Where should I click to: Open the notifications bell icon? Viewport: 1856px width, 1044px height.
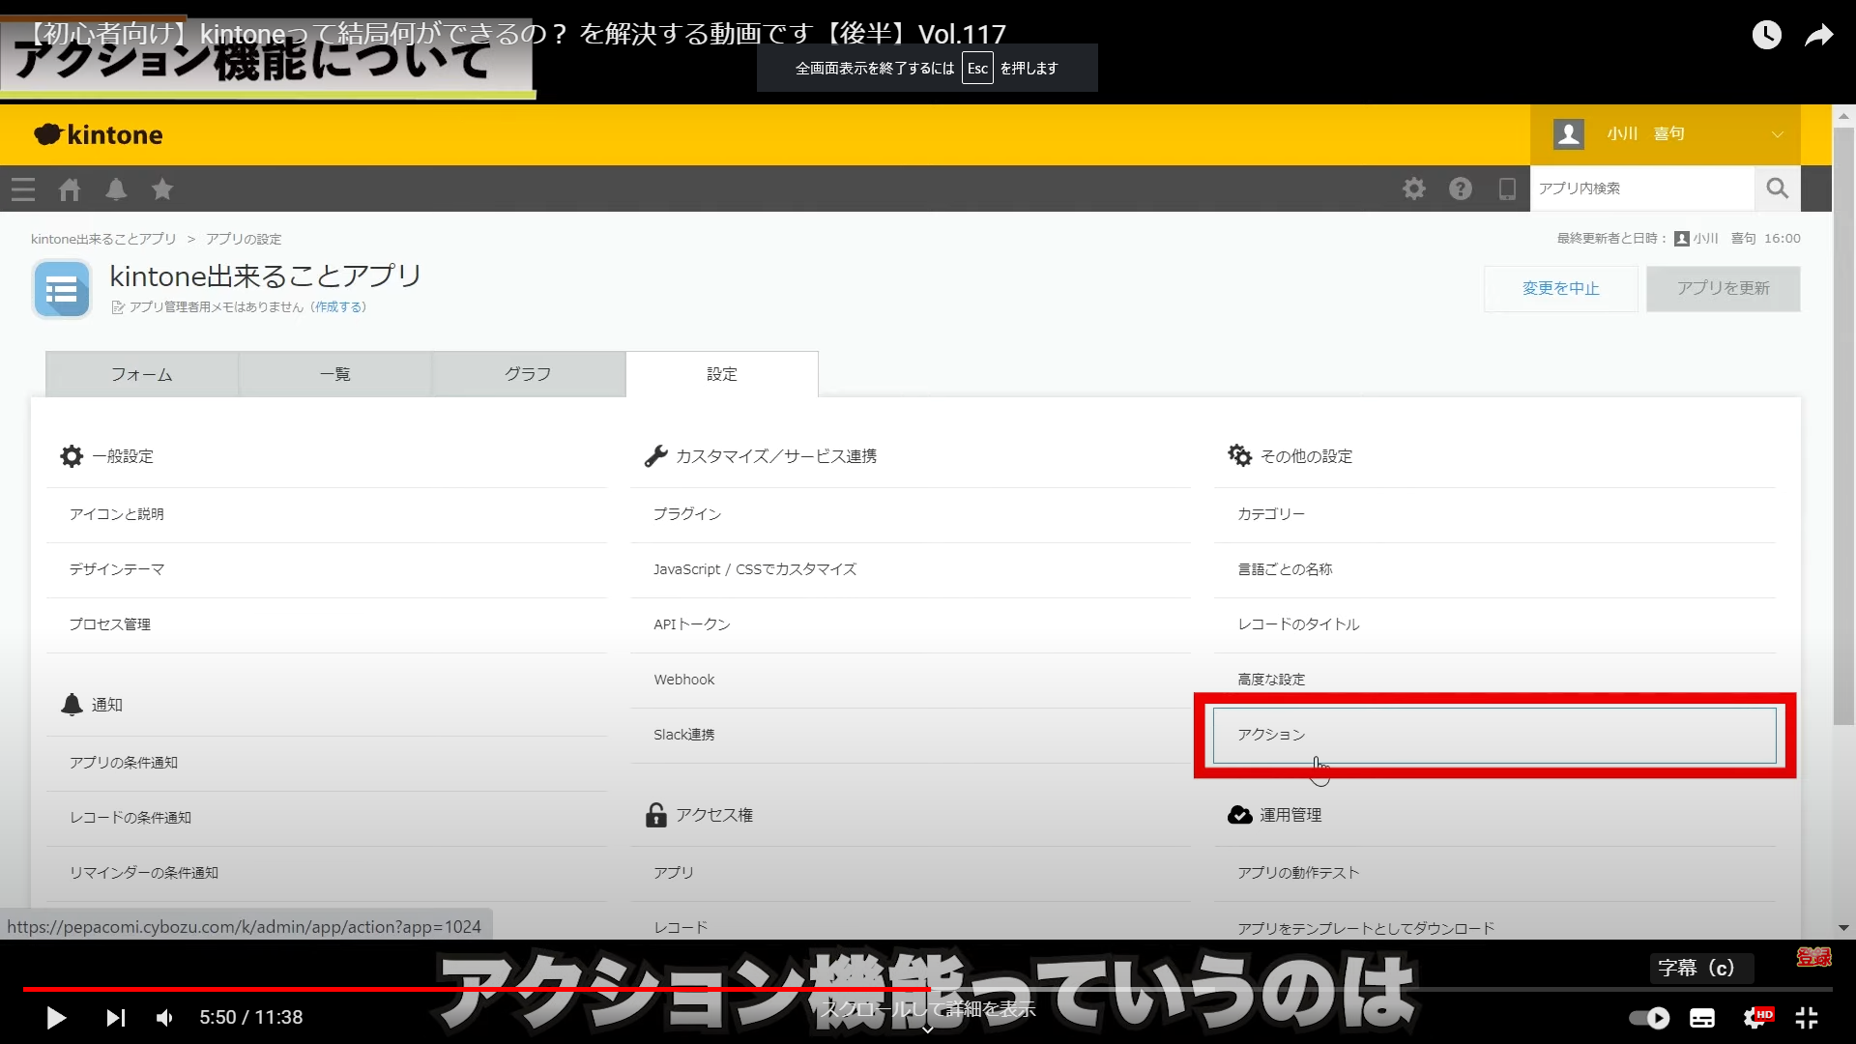click(x=116, y=189)
